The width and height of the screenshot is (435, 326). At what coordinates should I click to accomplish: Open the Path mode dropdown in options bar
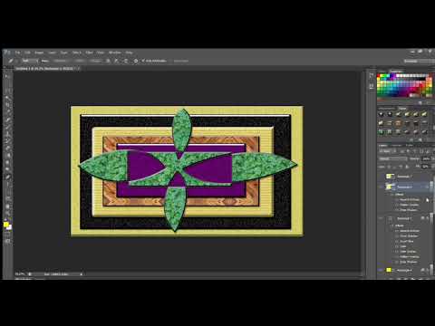point(29,61)
